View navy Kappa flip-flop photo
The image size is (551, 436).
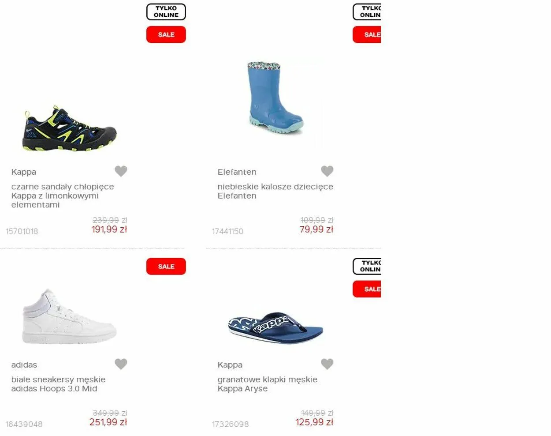[x=275, y=328]
